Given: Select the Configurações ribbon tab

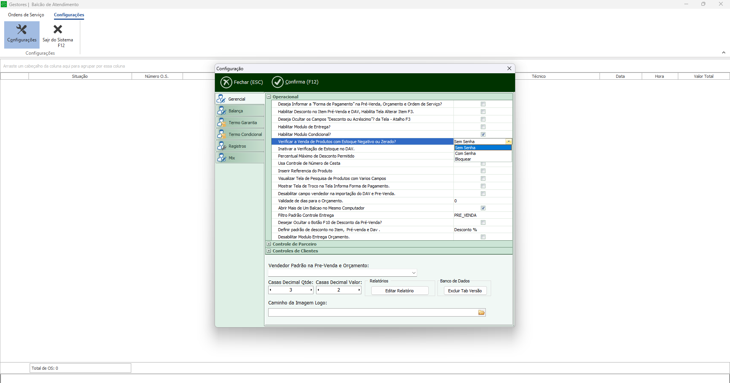Looking at the screenshot, I should pos(69,15).
